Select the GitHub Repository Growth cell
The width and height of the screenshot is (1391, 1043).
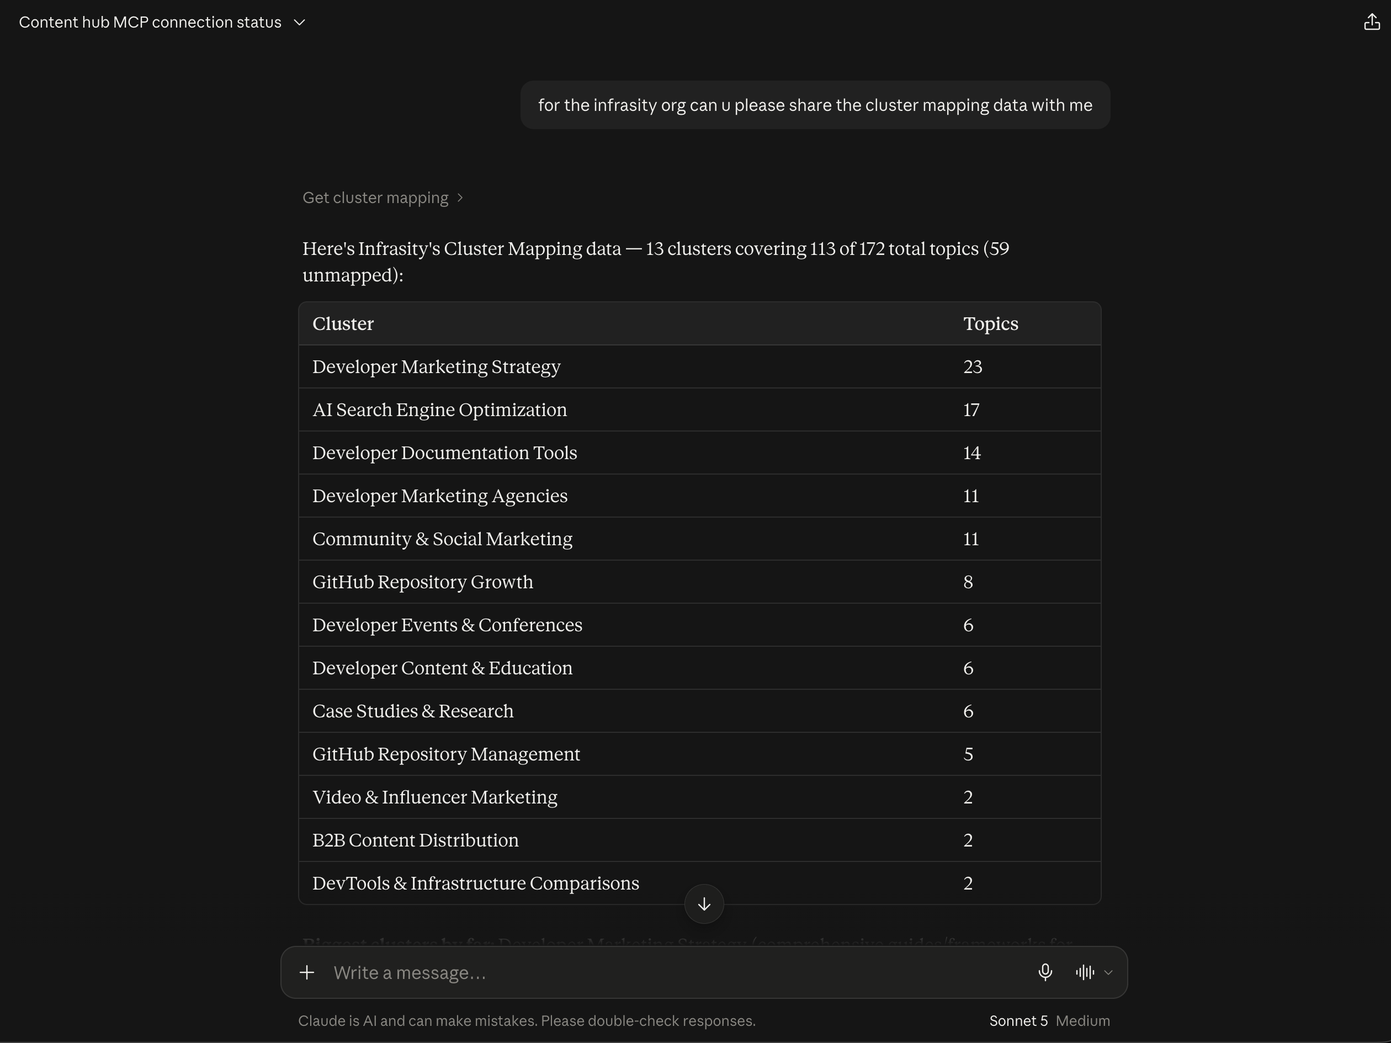pos(423,582)
